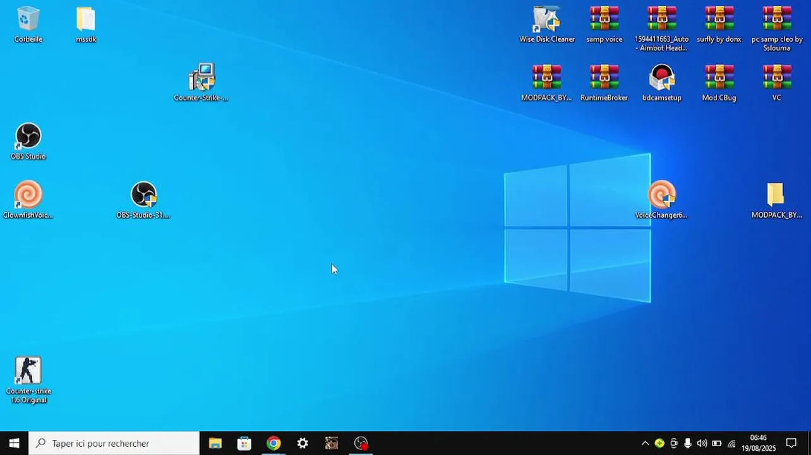Open Settings gear in the taskbar
The image size is (811, 455).
click(303, 443)
